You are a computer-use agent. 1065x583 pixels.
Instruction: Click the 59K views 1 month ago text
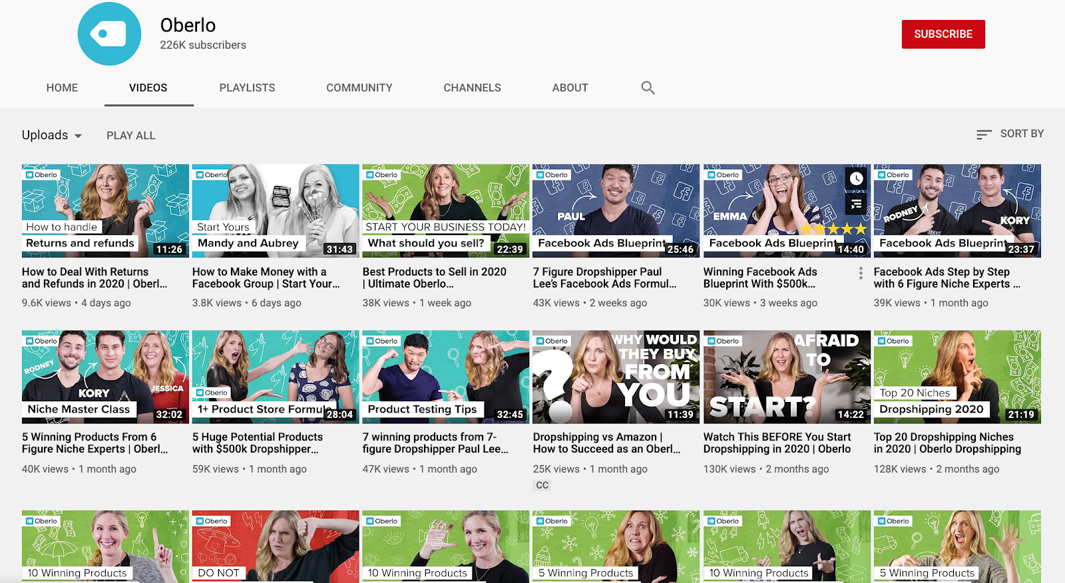250,469
